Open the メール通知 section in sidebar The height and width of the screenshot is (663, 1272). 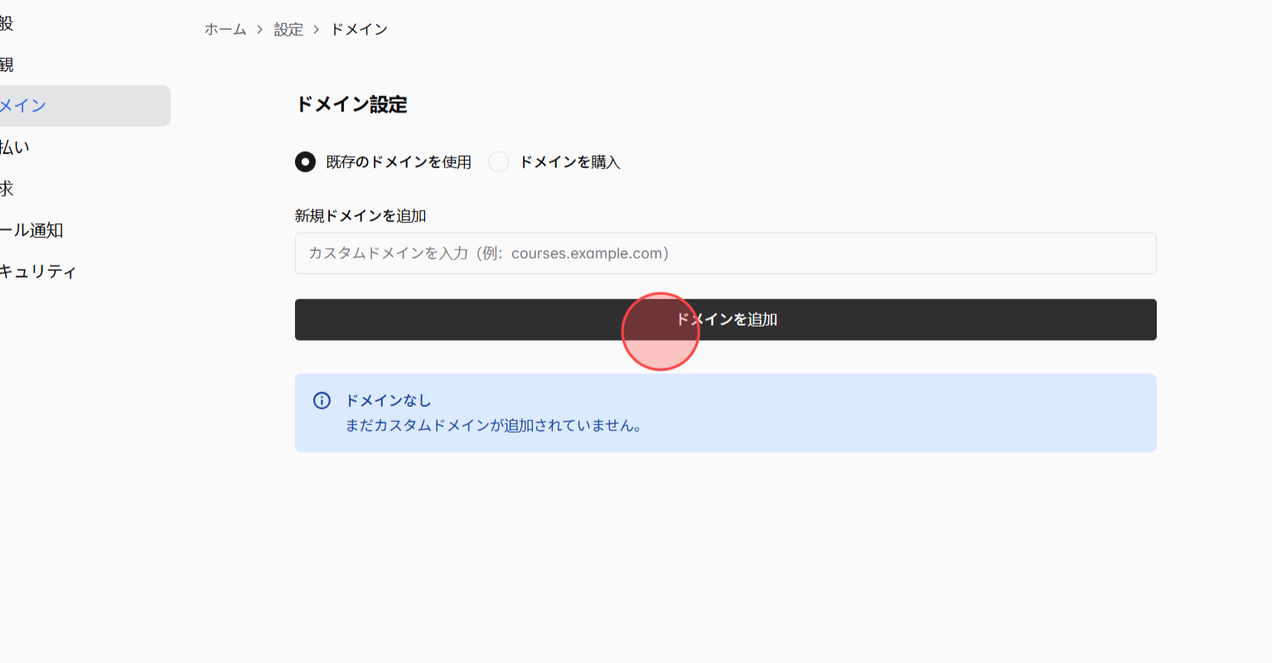click(x=29, y=230)
